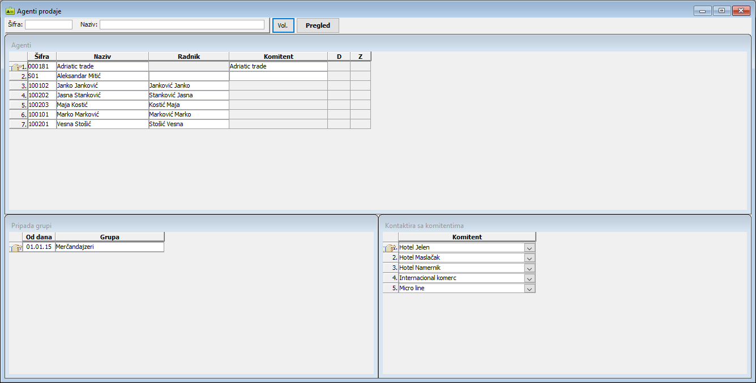This screenshot has width=756, height=383.
Task: Open the dropdown for Hotel Jelen
Action: 529,248
